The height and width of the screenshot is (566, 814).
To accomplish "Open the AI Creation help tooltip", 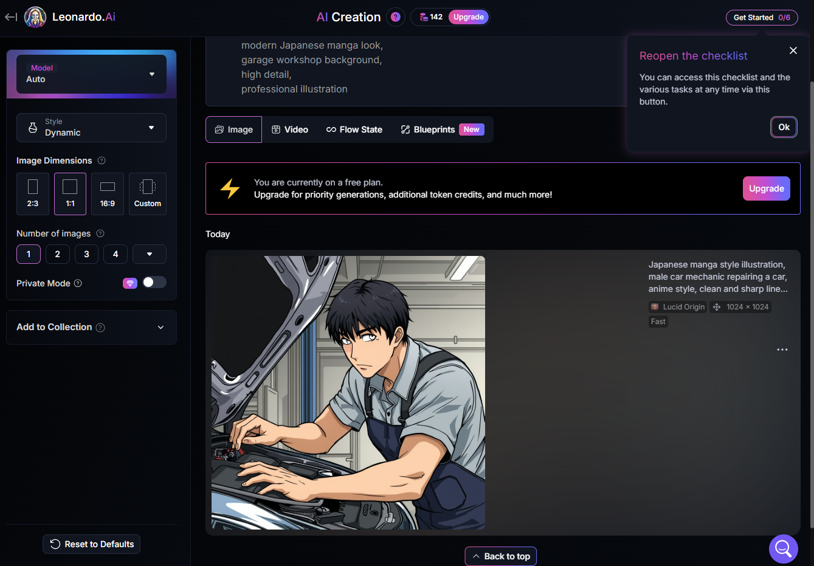I will (x=395, y=16).
